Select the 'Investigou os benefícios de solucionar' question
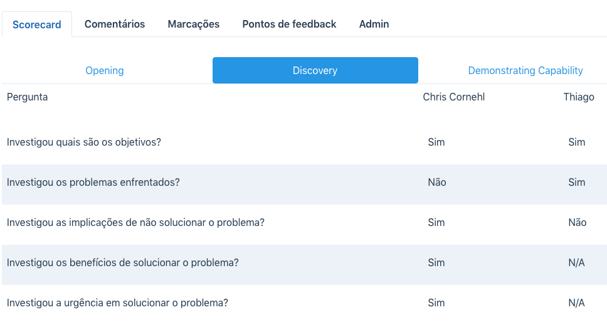The width and height of the screenshot is (607, 322). click(123, 263)
